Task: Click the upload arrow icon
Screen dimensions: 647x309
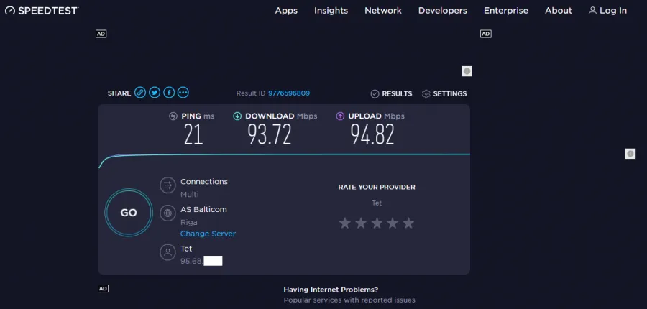Action: pyautogui.click(x=340, y=116)
